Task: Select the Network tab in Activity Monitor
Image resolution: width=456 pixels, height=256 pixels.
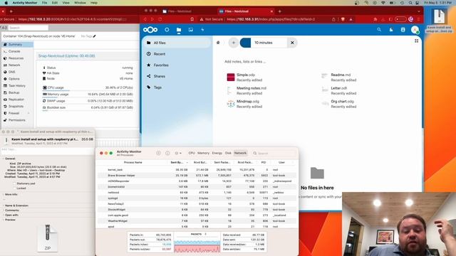Action: tap(240, 153)
